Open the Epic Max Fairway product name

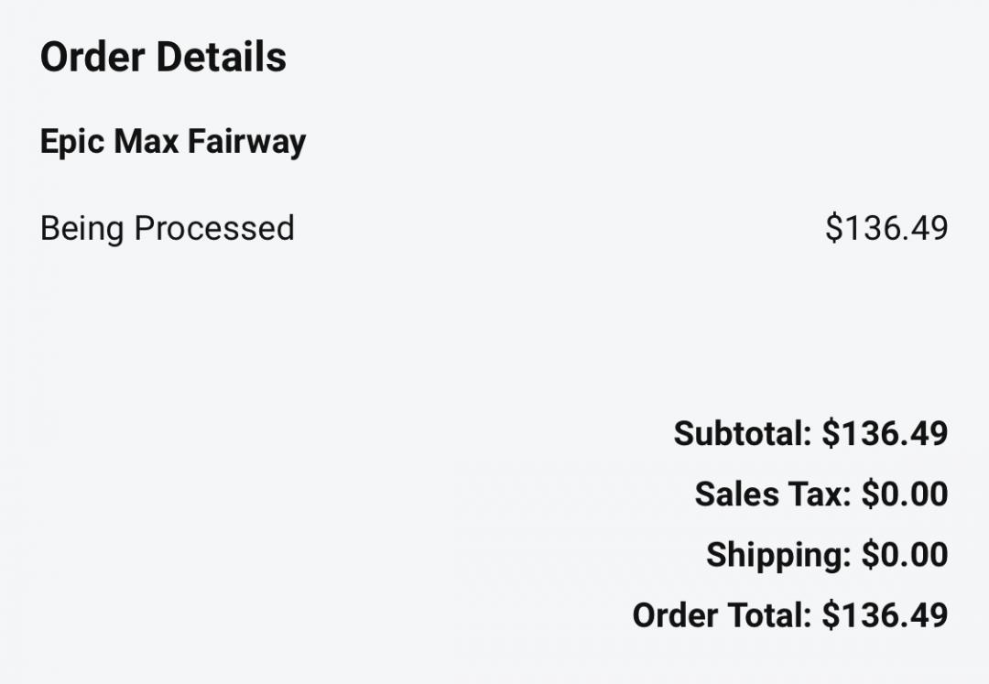click(173, 142)
